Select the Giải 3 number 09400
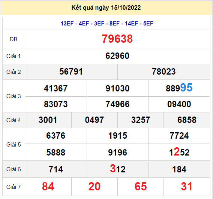Image resolution: width=213 pixels, height=199 pixels. tap(179, 104)
